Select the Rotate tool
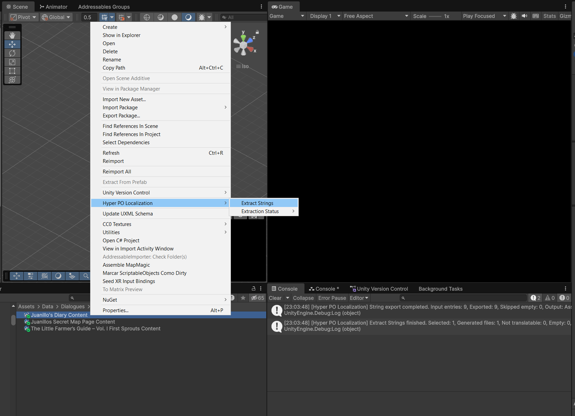The height and width of the screenshot is (416, 575). 12,53
